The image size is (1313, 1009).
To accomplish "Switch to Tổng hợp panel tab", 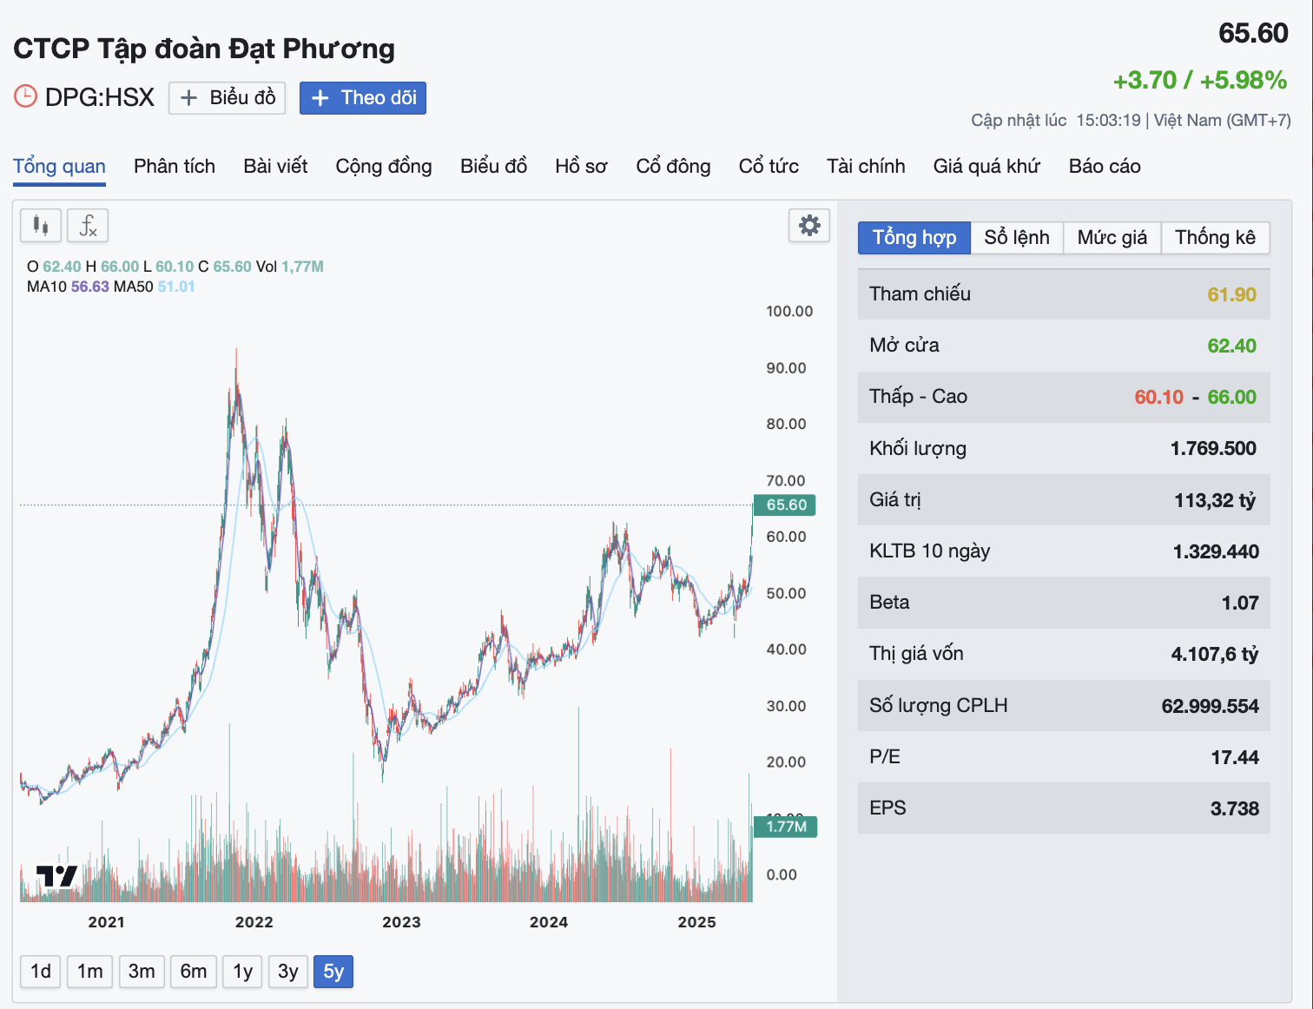I will [914, 238].
